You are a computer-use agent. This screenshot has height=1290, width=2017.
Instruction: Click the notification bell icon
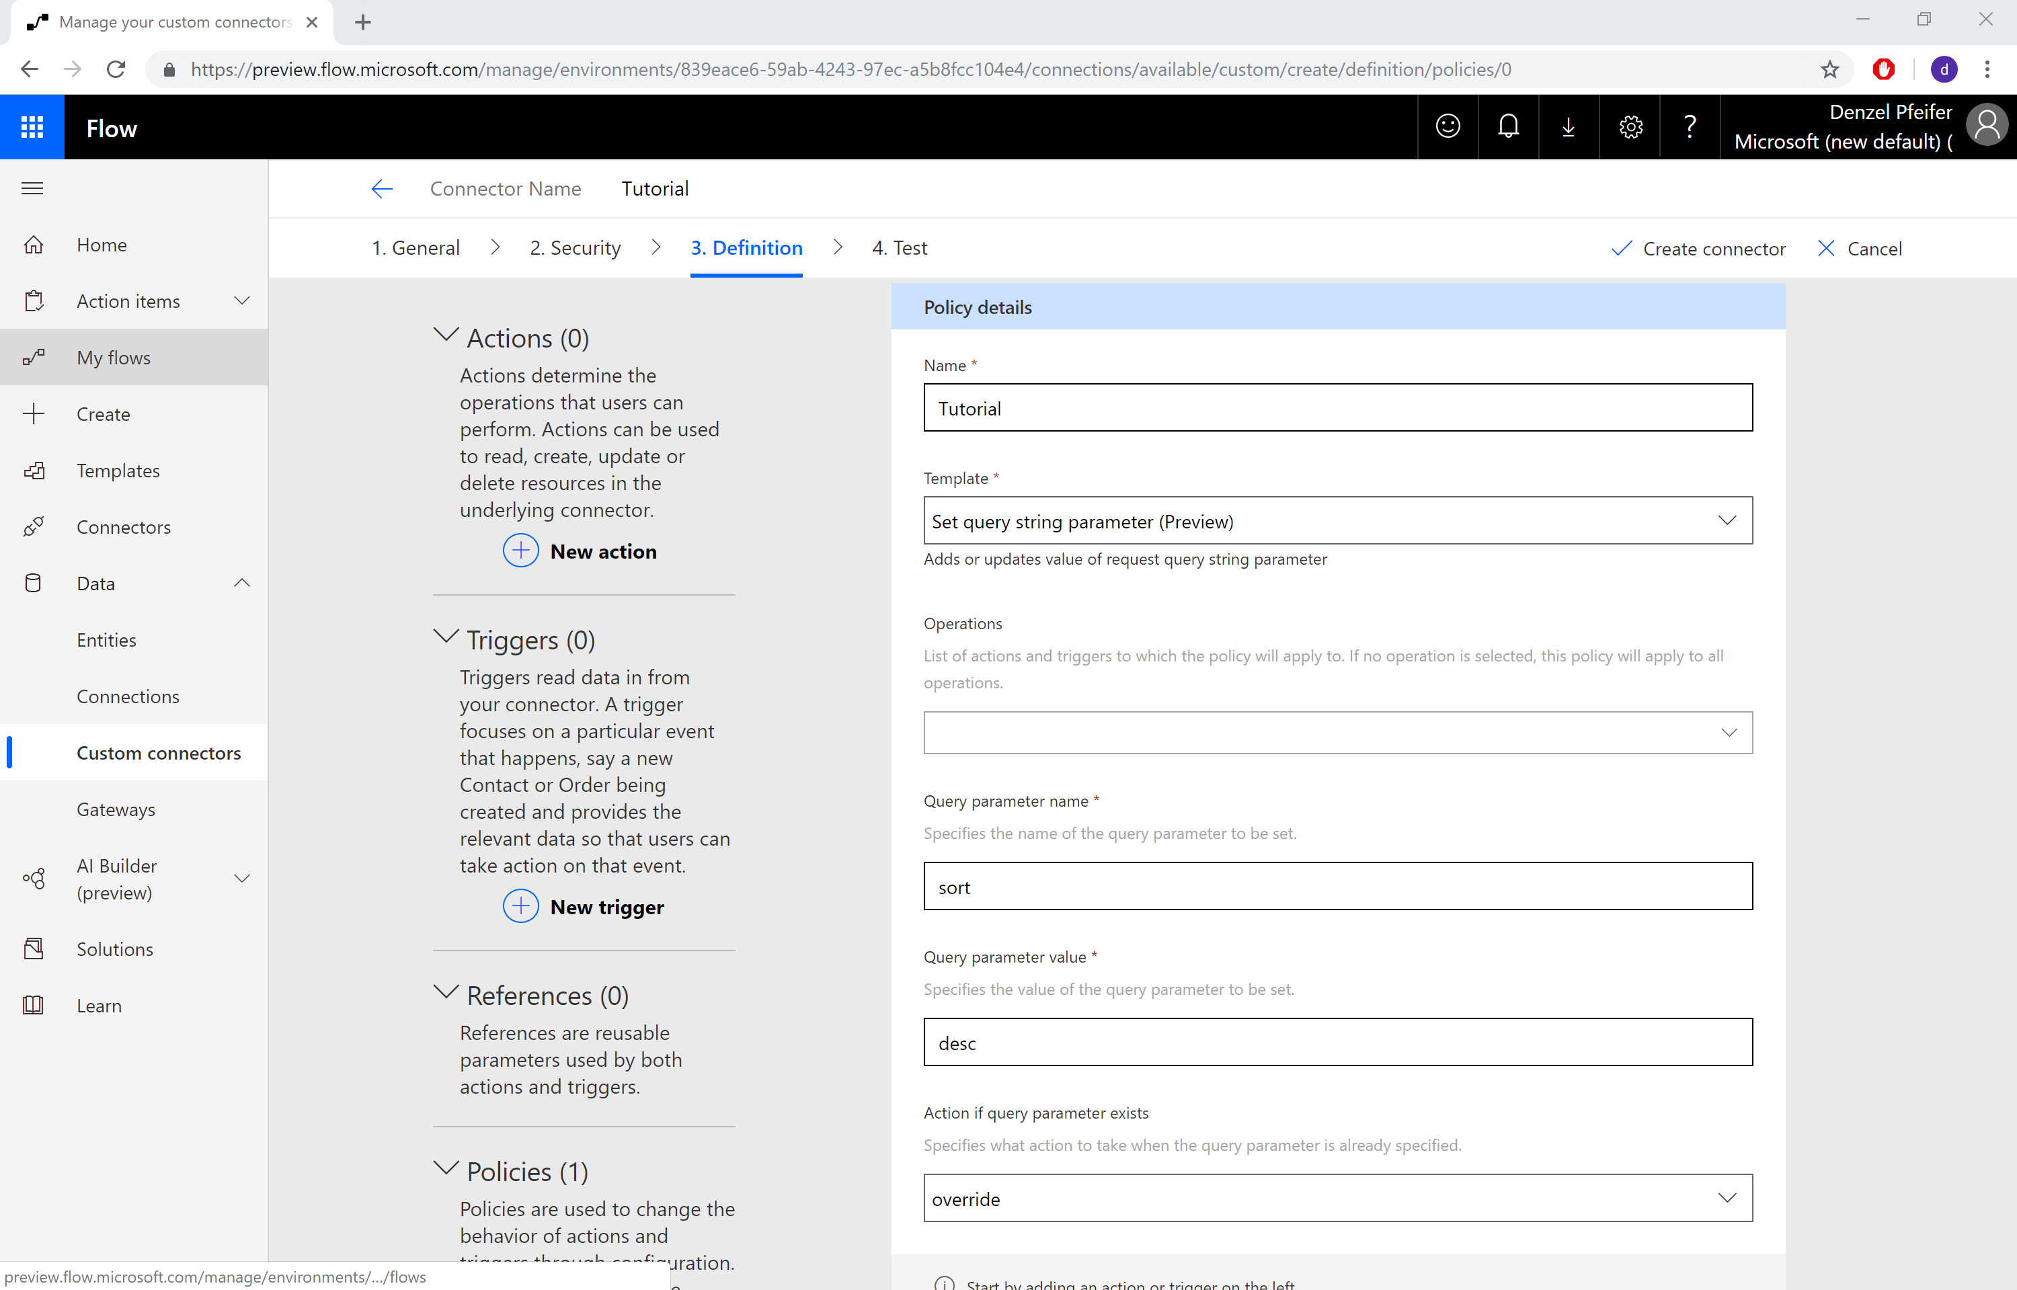[1508, 128]
